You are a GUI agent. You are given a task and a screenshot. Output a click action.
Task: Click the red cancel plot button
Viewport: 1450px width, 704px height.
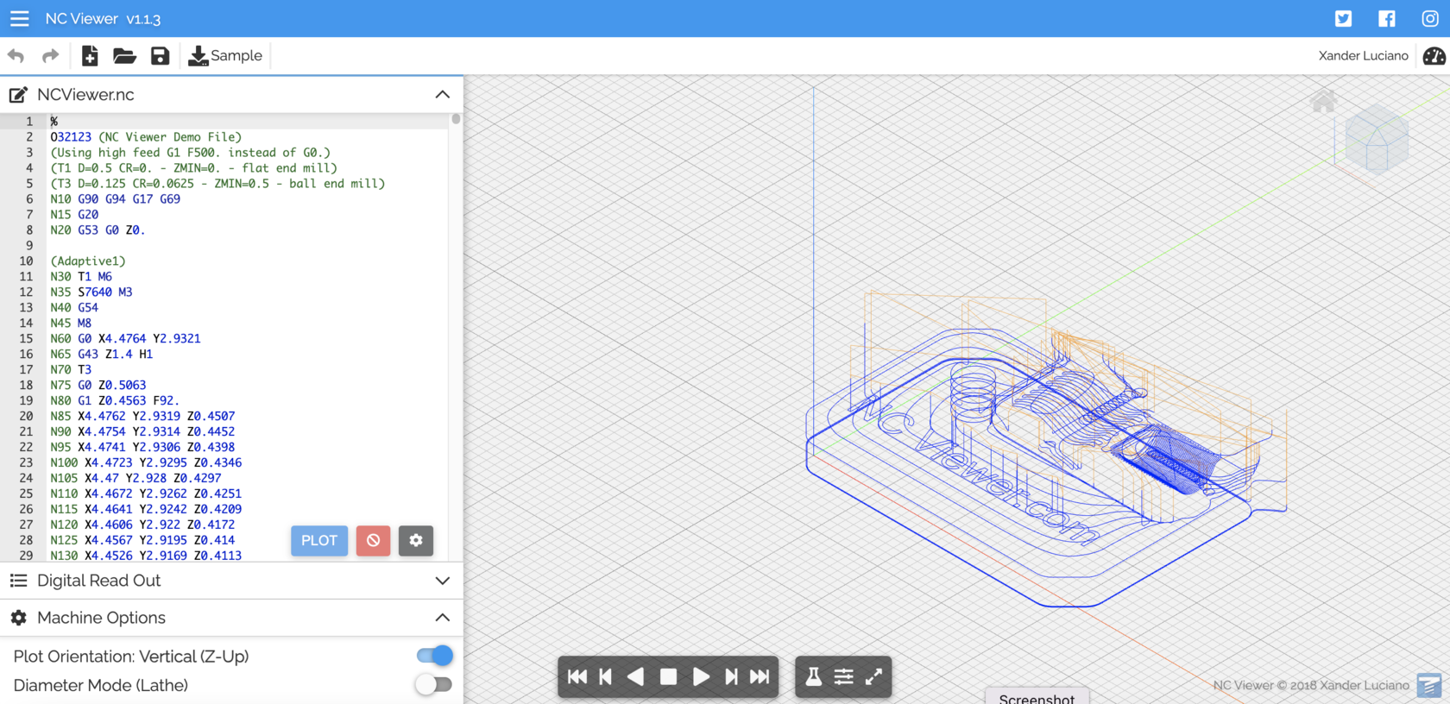tap(373, 541)
